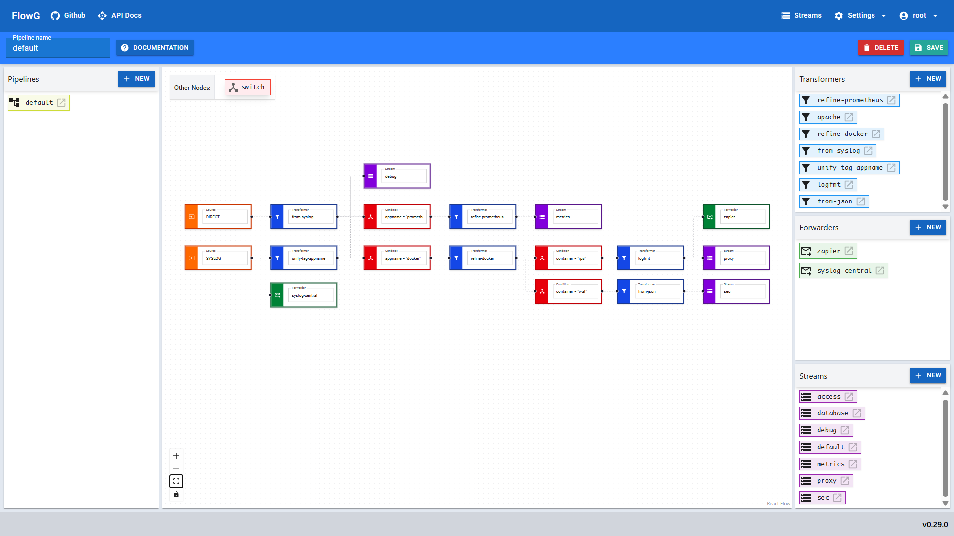This screenshot has height=536, width=954.
Task: Click the fit view canvas icon
Action: click(x=176, y=481)
